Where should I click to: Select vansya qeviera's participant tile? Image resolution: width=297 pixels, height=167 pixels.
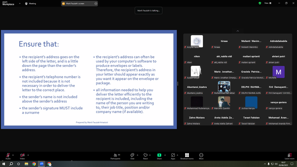click(x=278, y=103)
